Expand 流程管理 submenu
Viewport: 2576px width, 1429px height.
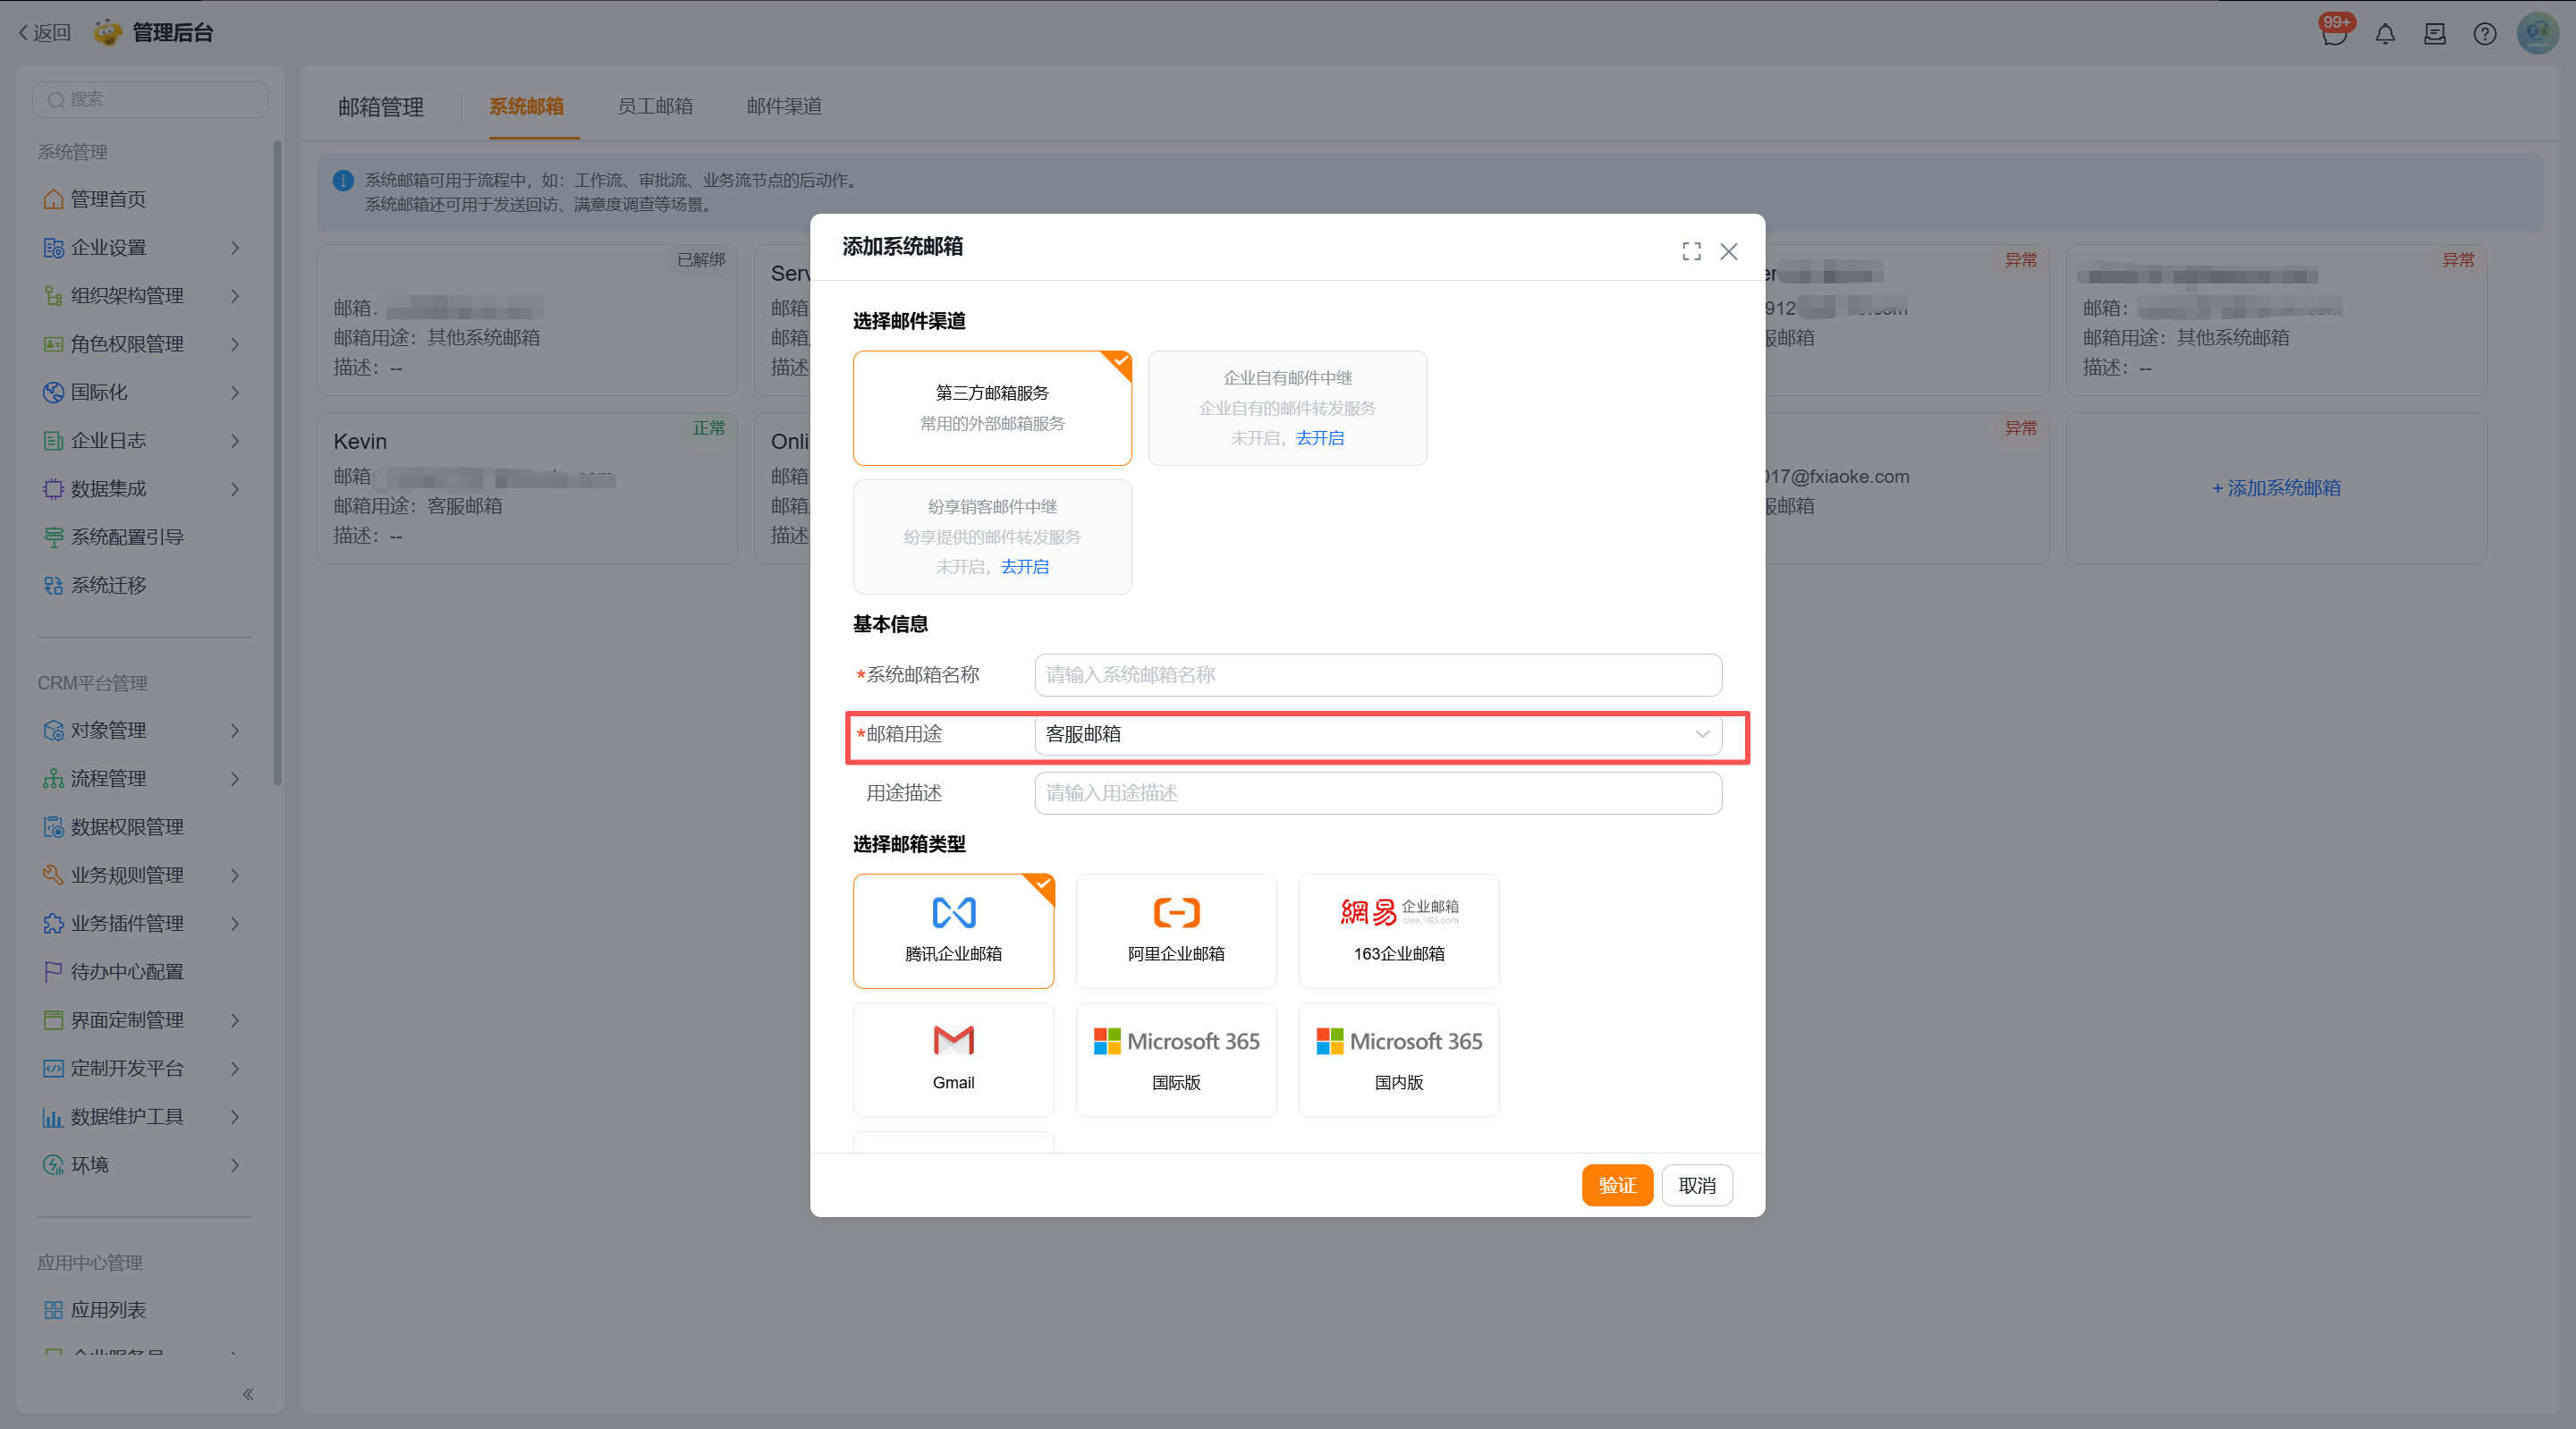[x=235, y=779]
